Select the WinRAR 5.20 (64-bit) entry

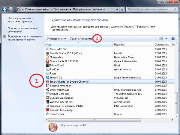[109, 102]
